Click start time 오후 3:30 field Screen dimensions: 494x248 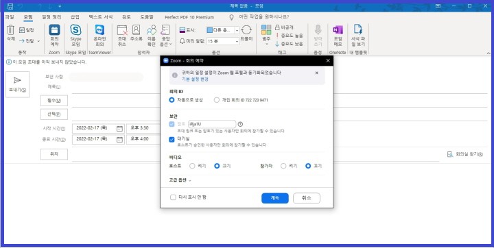[143, 128]
